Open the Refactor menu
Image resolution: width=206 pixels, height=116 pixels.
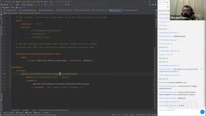pos(29,2)
